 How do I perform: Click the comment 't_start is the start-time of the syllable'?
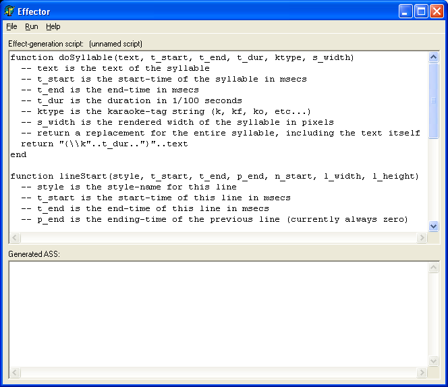click(x=164, y=80)
